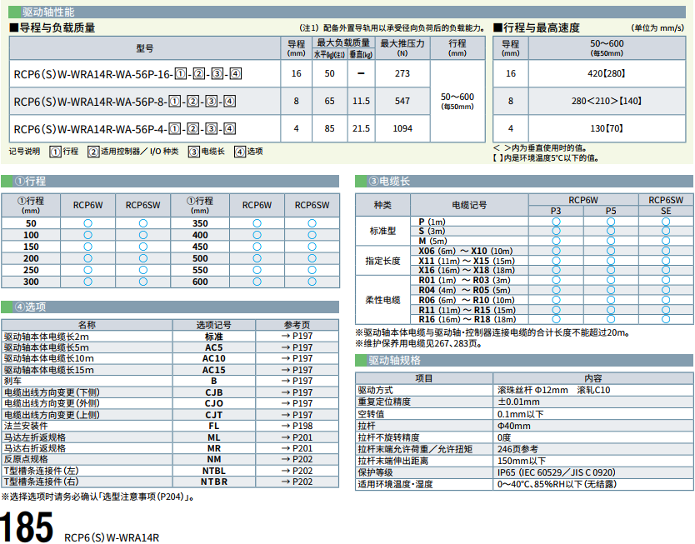Image resolution: width=695 pixels, height=544 pixels.
Task: Click the RCP6SW circle for stroke 100
Action: tap(142, 235)
